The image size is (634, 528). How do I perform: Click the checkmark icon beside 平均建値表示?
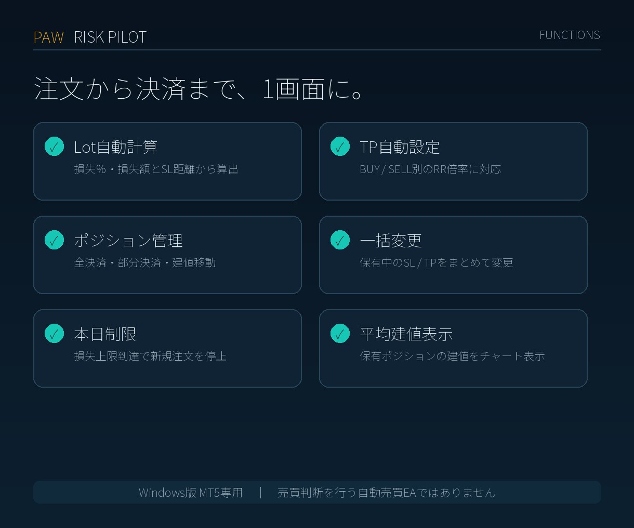[340, 333]
